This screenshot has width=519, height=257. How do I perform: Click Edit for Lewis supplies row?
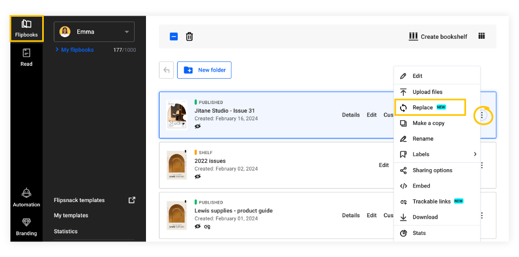click(x=372, y=215)
